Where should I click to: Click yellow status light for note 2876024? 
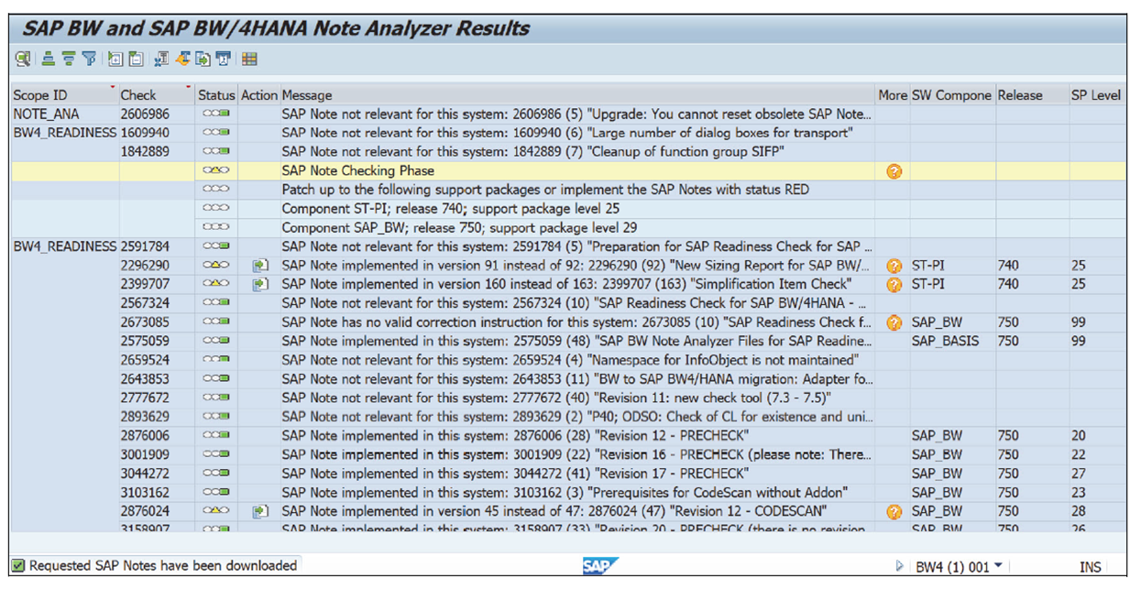pos(216,511)
